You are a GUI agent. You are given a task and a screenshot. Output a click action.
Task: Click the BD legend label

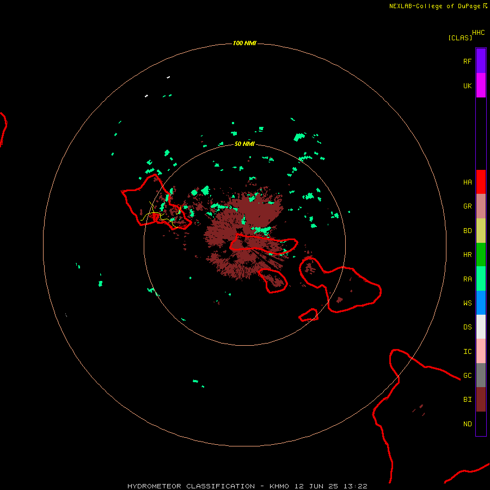coord(467,231)
